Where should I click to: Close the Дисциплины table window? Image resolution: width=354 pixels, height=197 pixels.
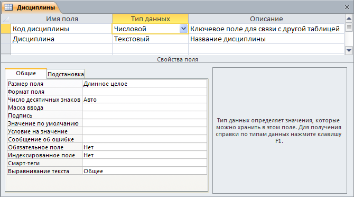coord(347,7)
